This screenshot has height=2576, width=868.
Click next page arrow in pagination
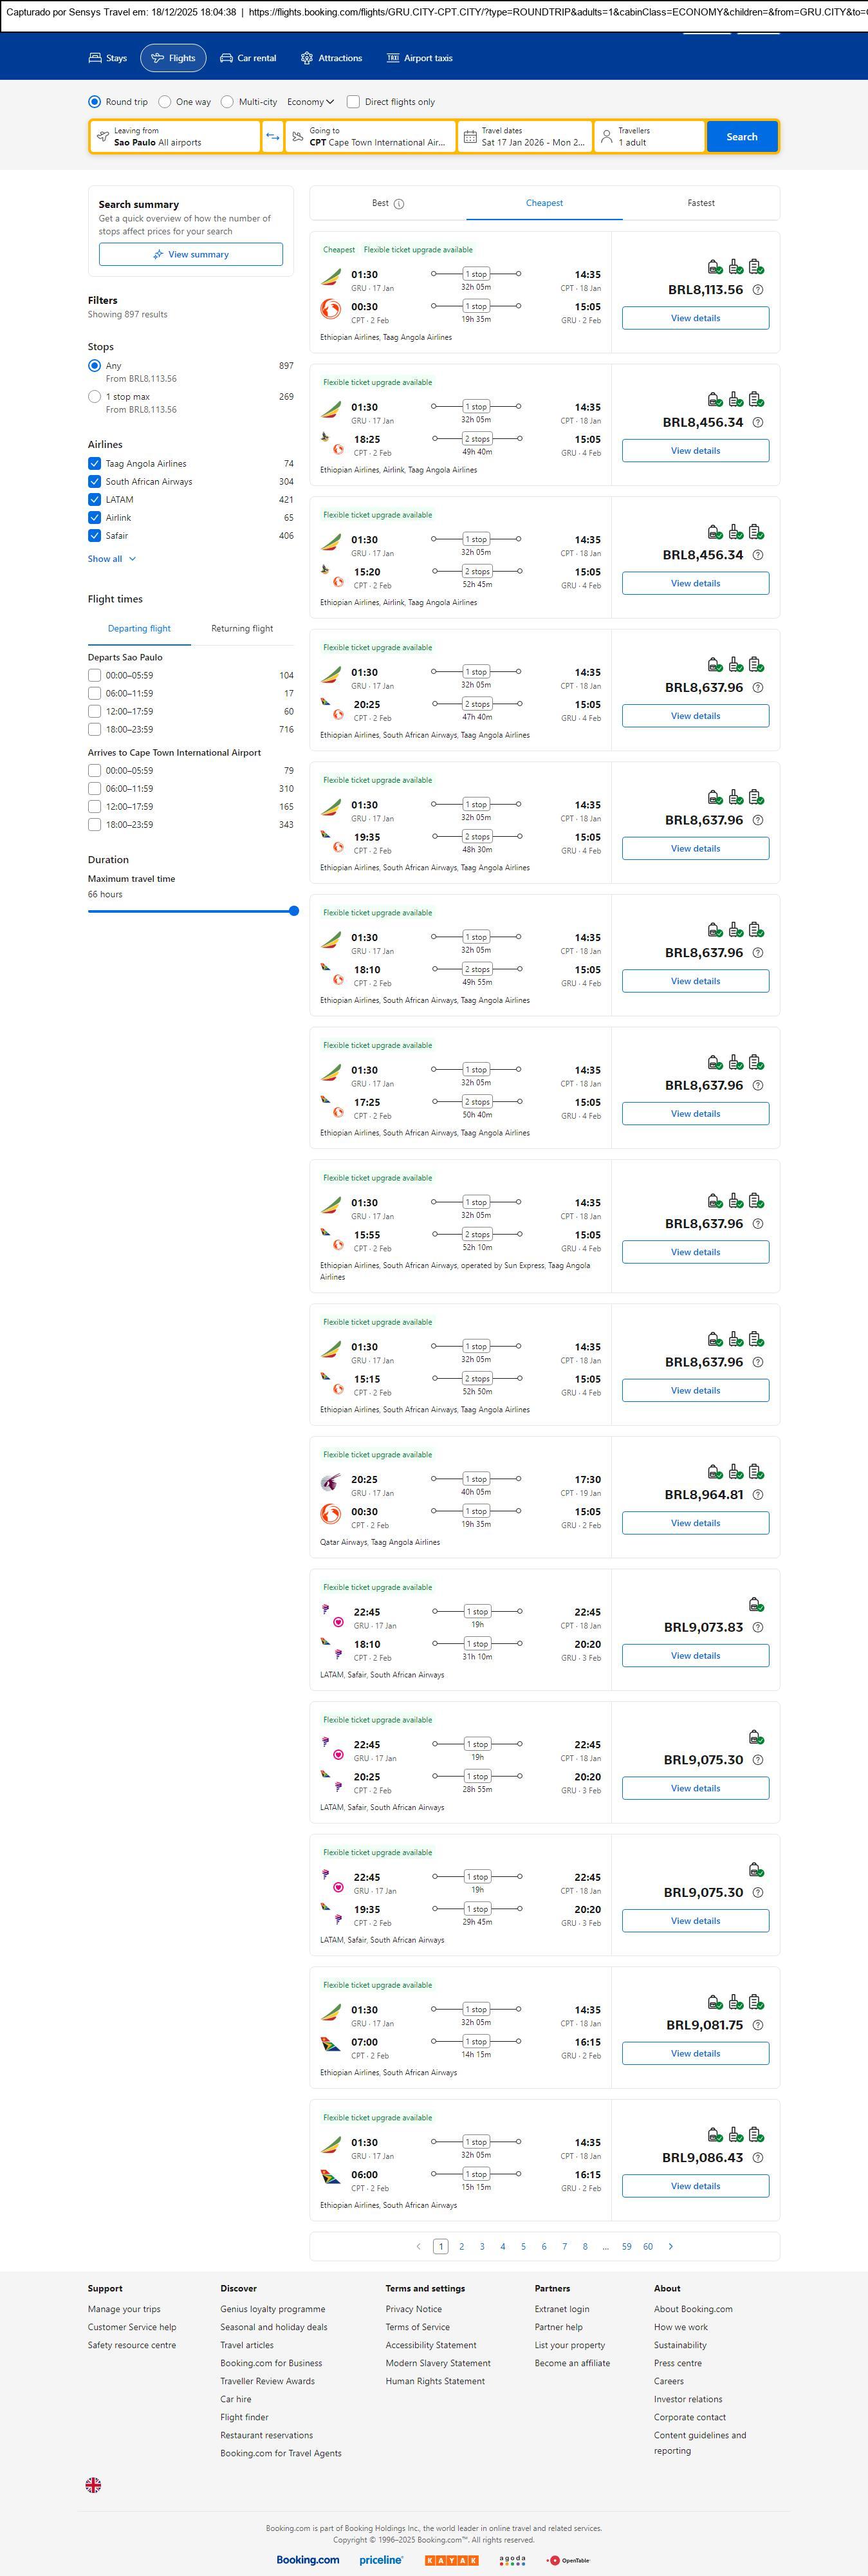pyautogui.click(x=670, y=2246)
